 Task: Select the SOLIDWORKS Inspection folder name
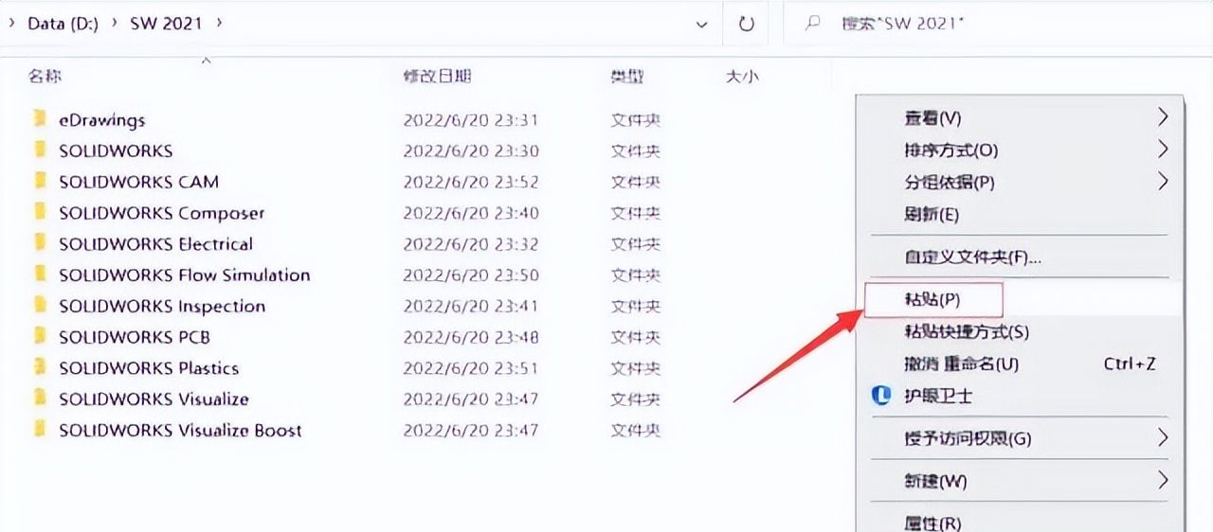tap(162, 306)
